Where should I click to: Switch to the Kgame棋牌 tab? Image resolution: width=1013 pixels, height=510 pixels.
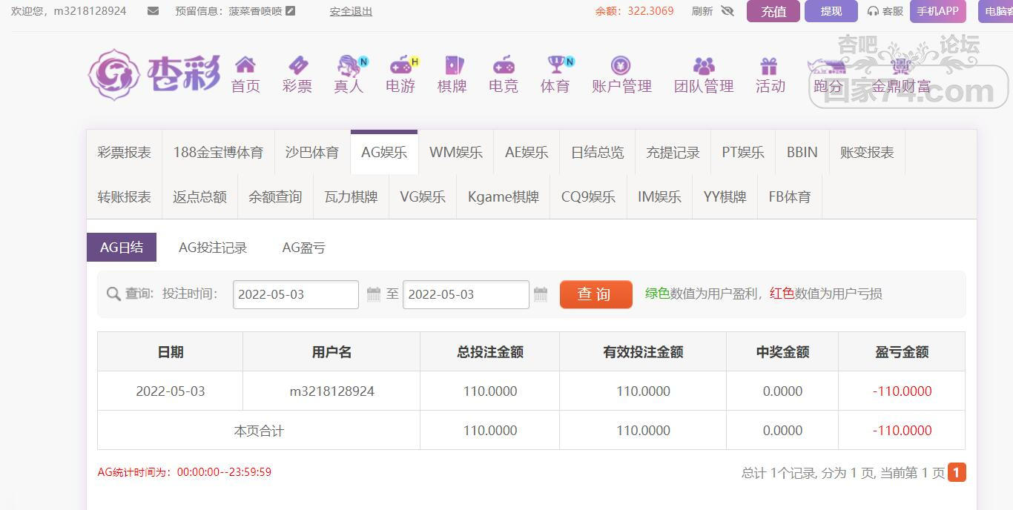tap(504, 196)
